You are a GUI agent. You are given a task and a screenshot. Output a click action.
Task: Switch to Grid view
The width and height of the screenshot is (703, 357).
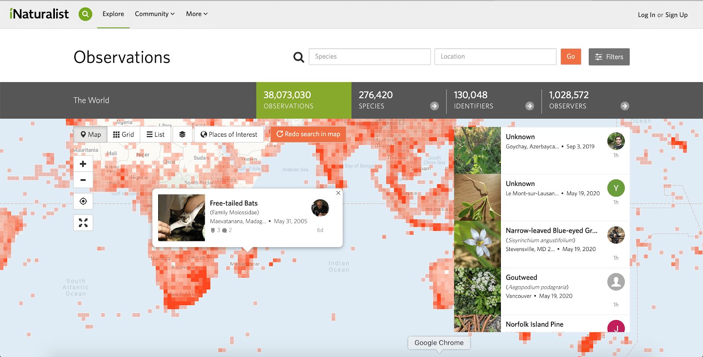click(123, 135)
